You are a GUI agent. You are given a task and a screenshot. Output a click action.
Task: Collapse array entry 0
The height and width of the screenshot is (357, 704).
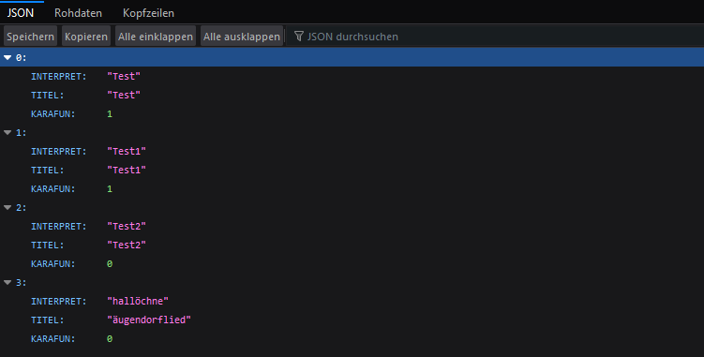tap(7, 57)
